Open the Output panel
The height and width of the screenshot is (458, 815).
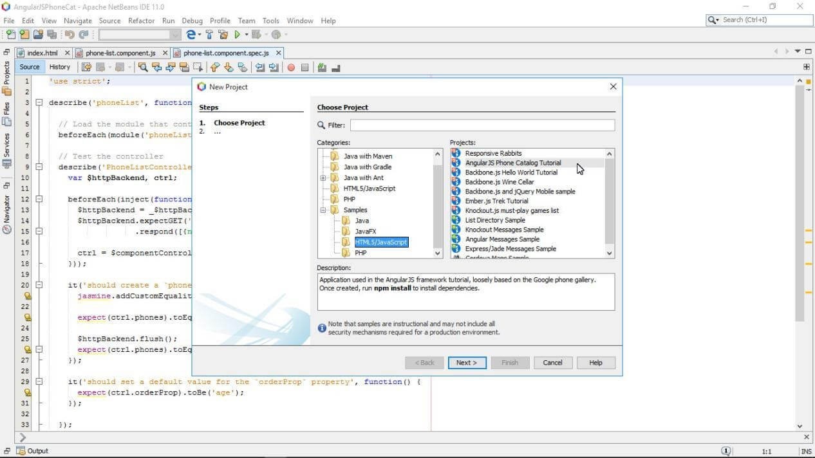click(x=32, y=451)
